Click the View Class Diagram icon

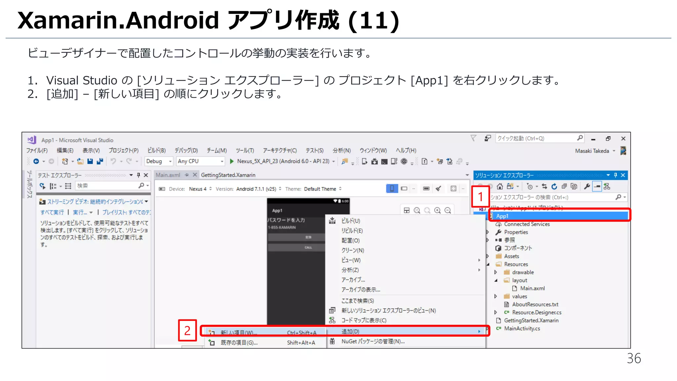(607, 186)
